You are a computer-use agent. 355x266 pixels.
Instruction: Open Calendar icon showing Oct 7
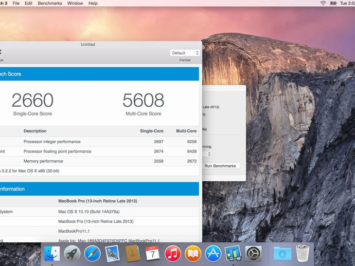point(152,253)
